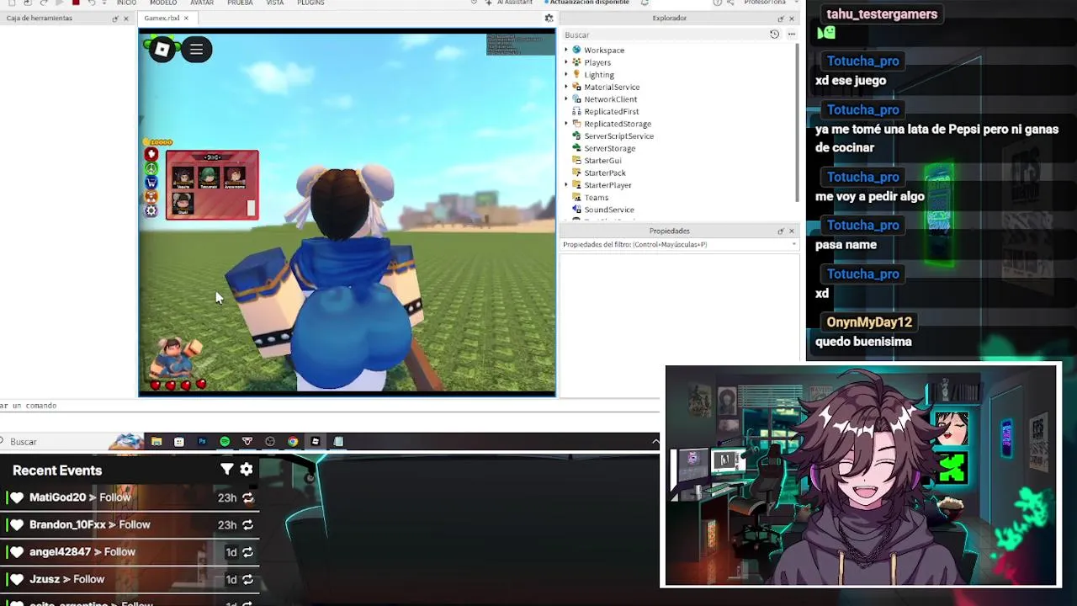Click scrollbar handle in red character panel
Viewport: 1077px width, 606px height.
(251, 208)
